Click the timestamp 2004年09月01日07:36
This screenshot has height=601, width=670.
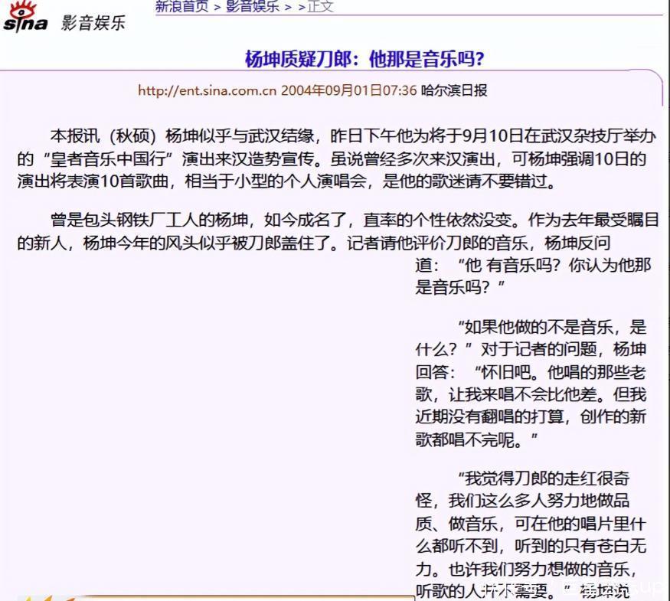pyautogui.click(x=348, y=90)
